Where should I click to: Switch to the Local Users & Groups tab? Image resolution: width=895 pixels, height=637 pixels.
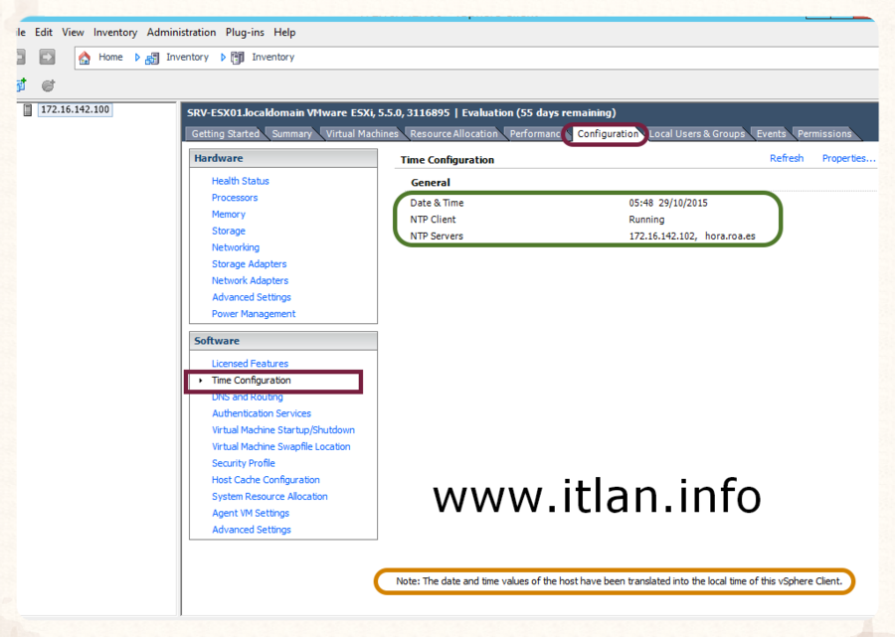point(696,134)
